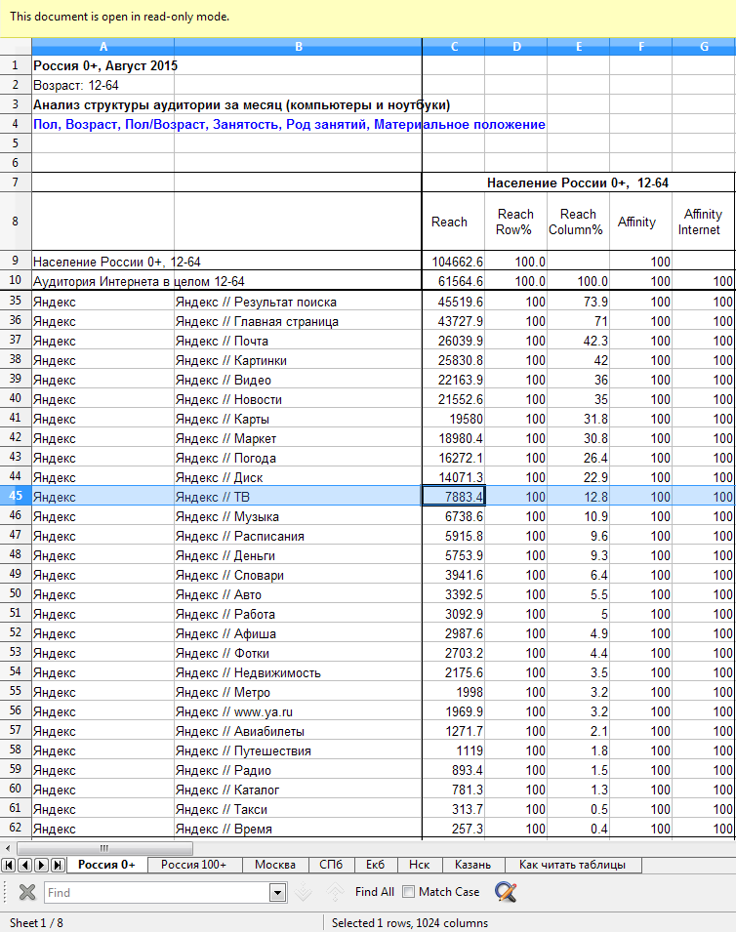Screen dimensions: 736x932
Task: Click the cell Яндекс // Почта
Action: click(x=298, y=342)
